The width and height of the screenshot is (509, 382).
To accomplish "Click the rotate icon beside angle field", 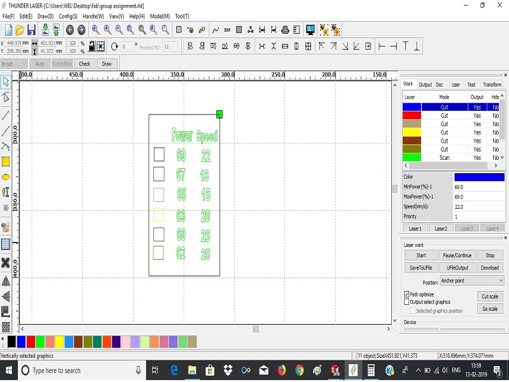I will tap(115, 46).
